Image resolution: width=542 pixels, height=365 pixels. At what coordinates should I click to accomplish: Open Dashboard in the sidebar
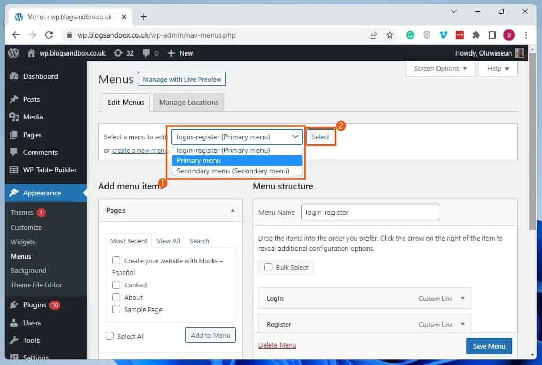[x=41, y=76]
